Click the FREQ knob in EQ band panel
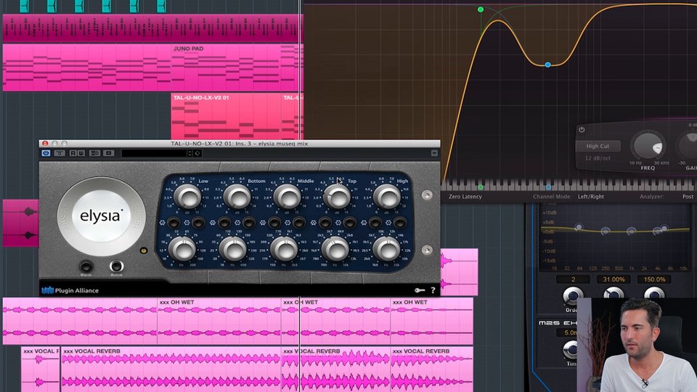Screen dimensions: 697x392 (x=648, y=146)
